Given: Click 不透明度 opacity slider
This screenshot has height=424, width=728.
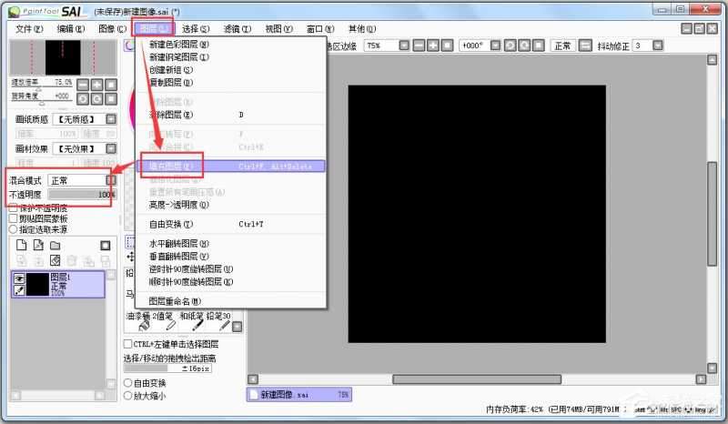Looking at the screenshot, I should click(x=82, y=195).
